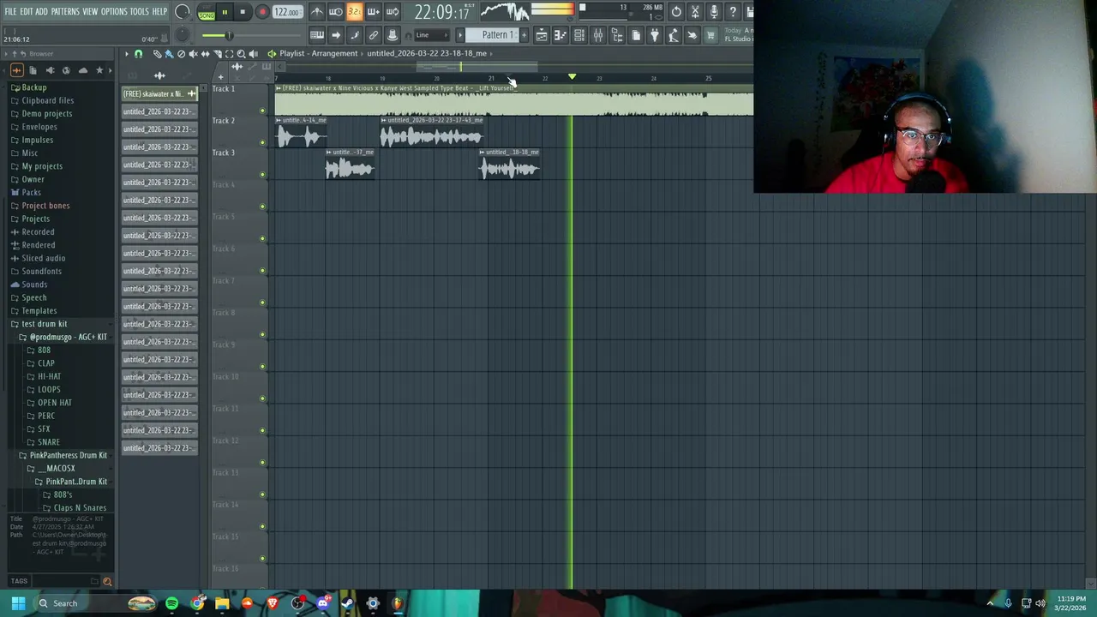This screenshot has width=1097, height=617.
Task: Click the 122.000 tempo field
Action: pyautogui.click(x=286, y=12)
